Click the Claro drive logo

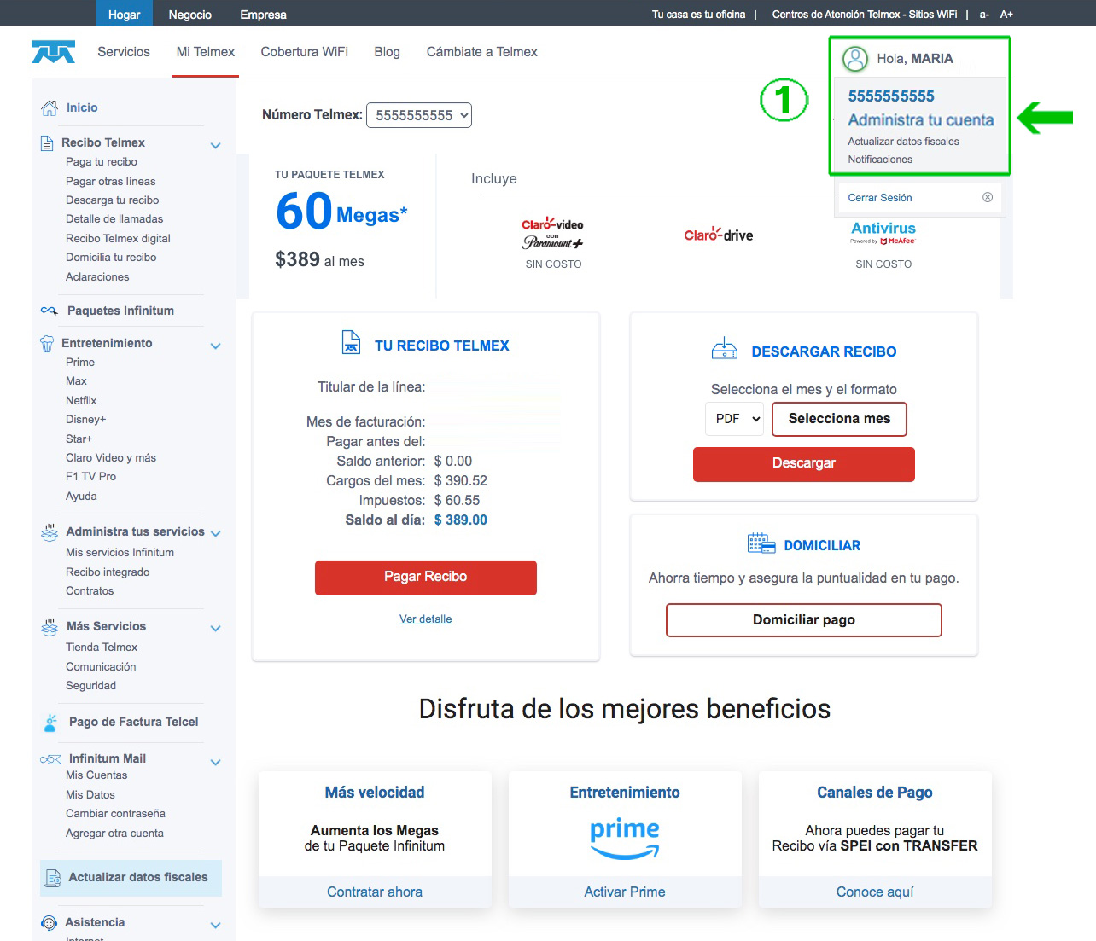pyautogui.click(x=719, y=235)
